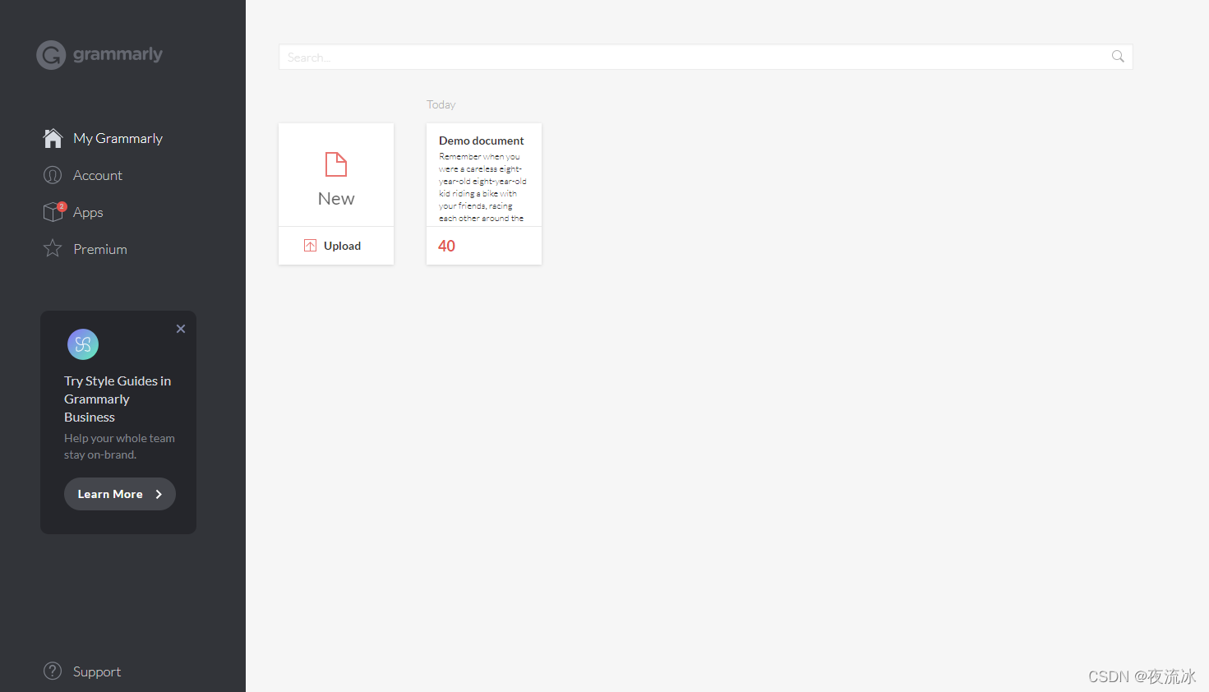The width and height of the screenshot is (1209, 692).
Task: Click the My Grammarly home icon
Action: [53, 138]
